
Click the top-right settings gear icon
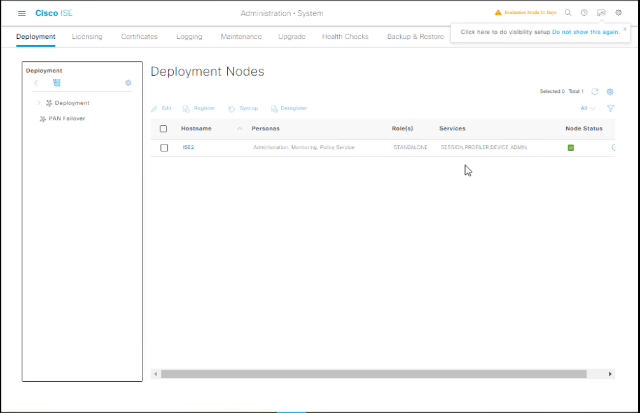click(x=618, y=13)
